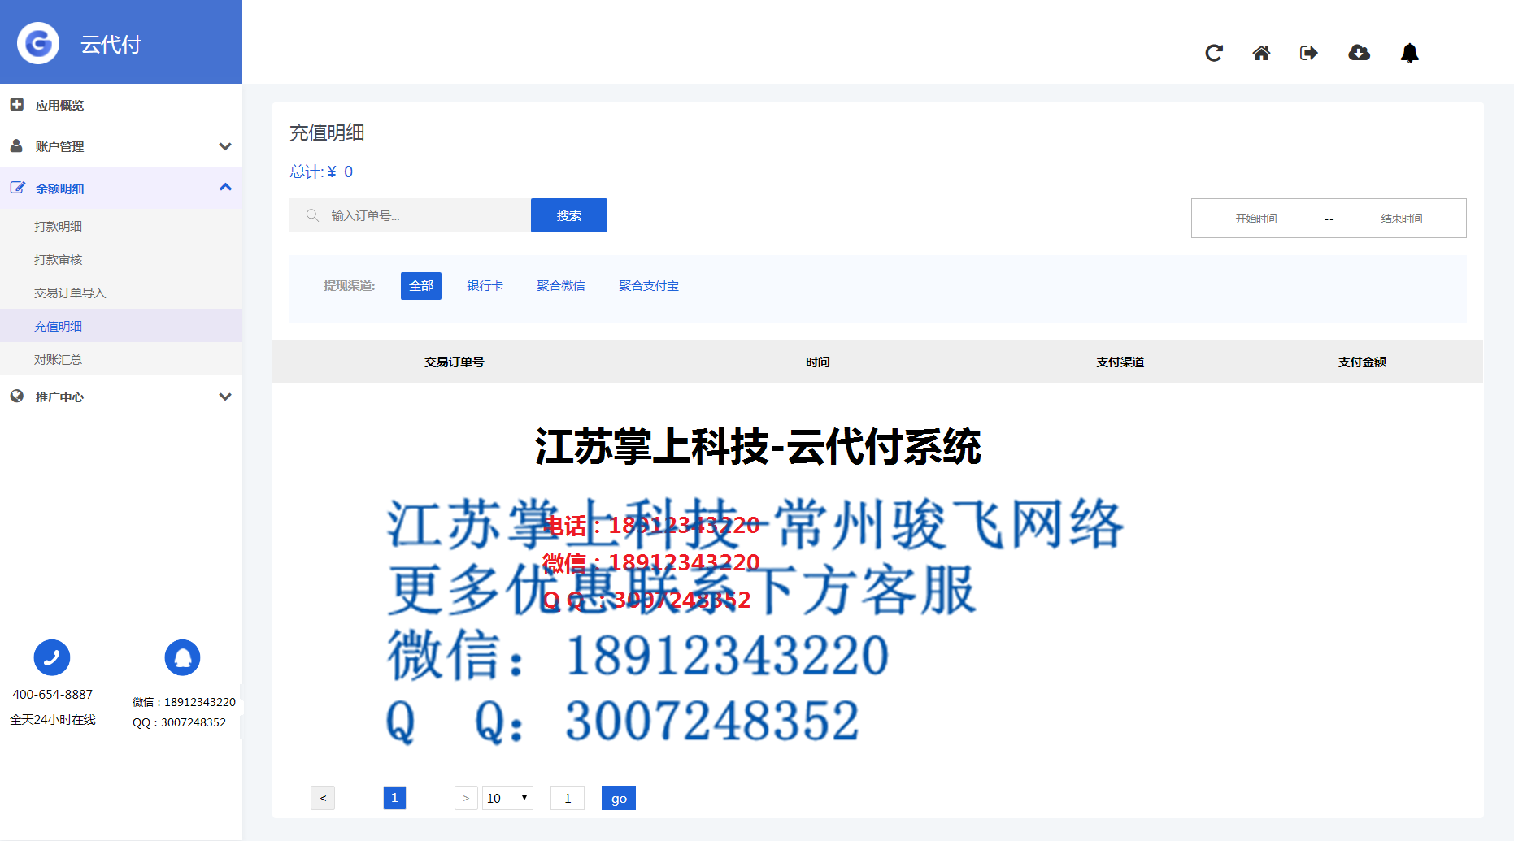
Task: Click the go button in pagination
Action: click(x=619, y=798)
